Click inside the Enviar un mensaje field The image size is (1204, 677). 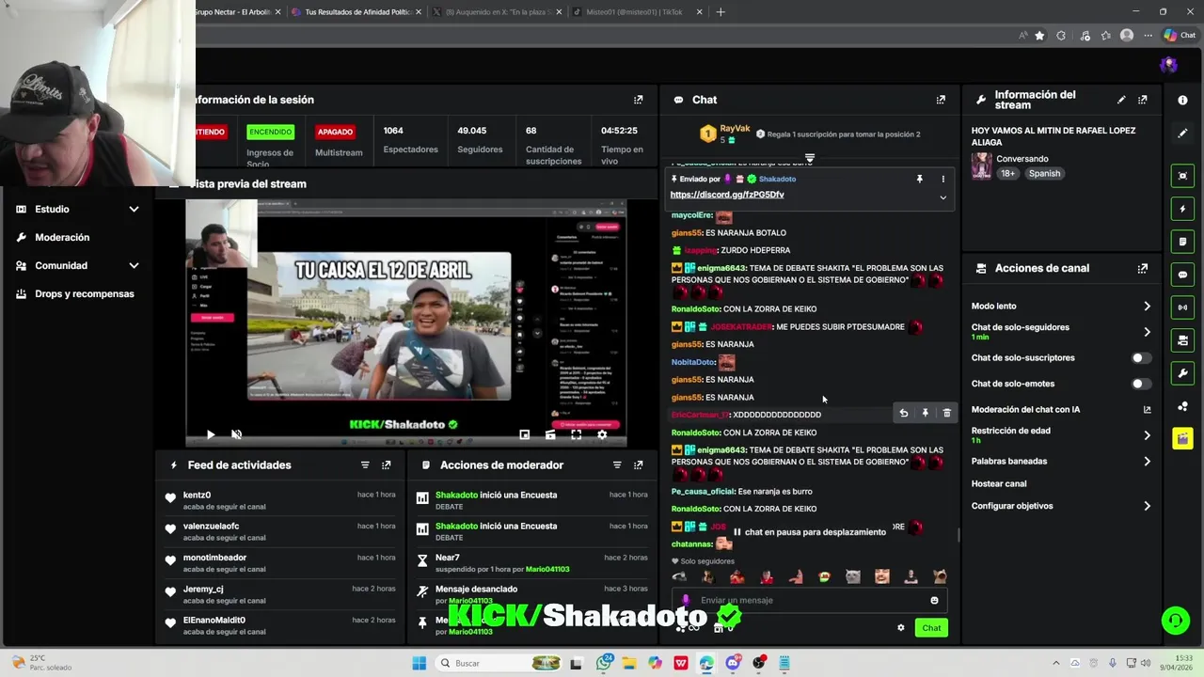point(809,600)
